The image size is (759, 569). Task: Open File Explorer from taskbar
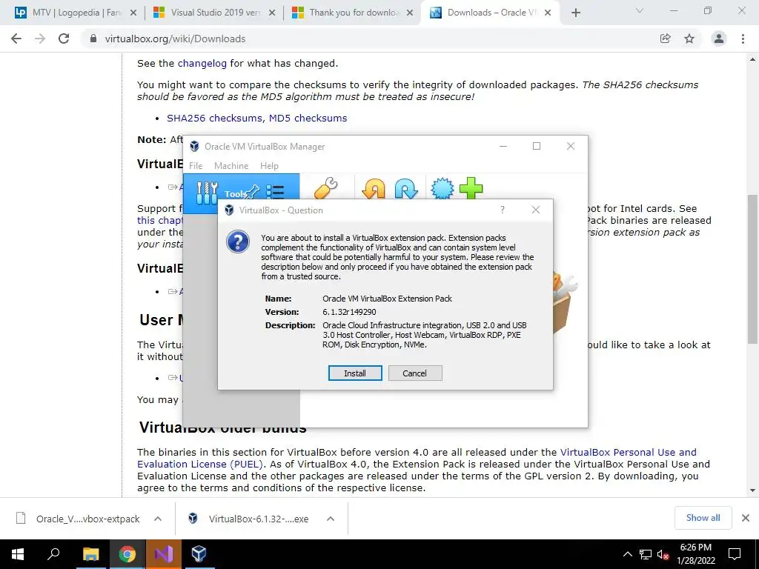click(x=90, y=554)
